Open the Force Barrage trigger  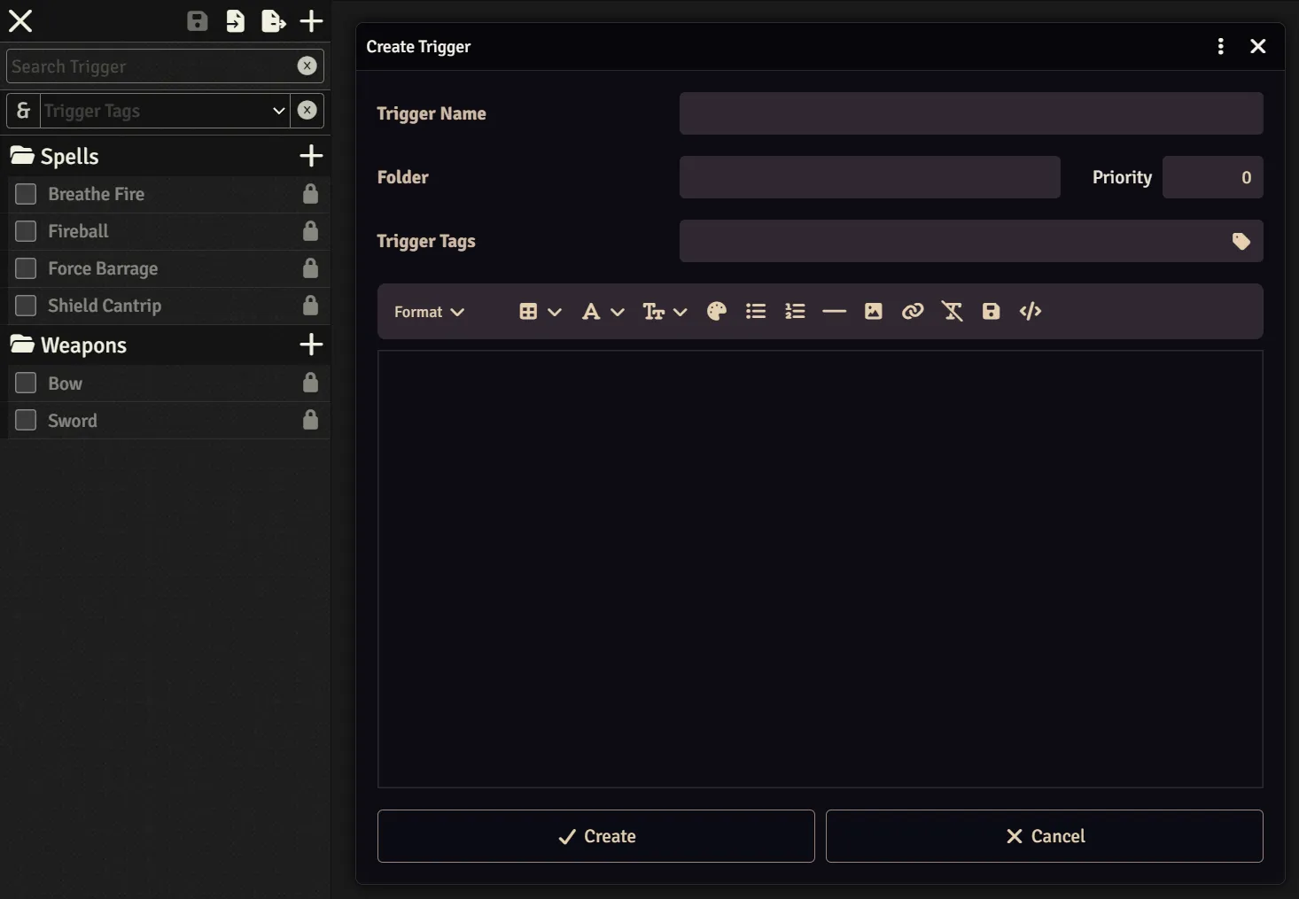[x=103, y=268]
